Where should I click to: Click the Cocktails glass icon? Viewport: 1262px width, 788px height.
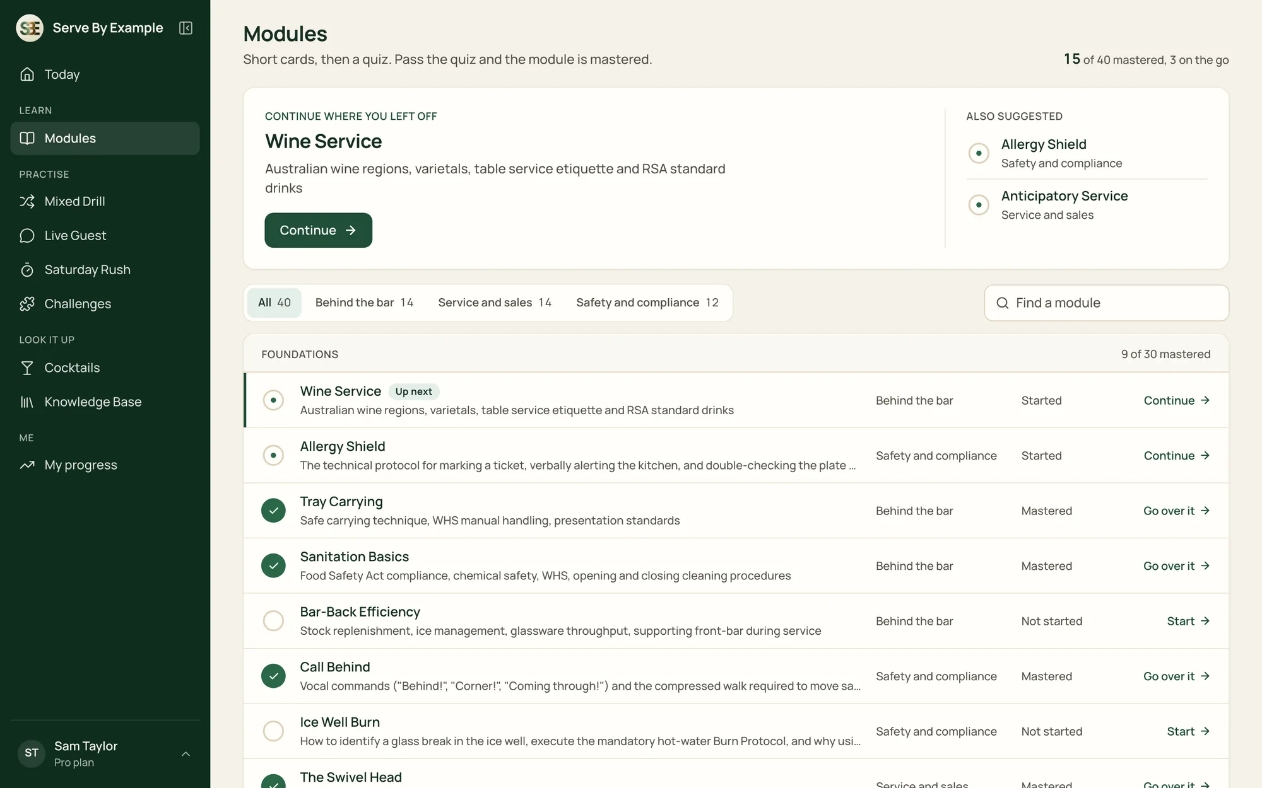pos(27,368)
